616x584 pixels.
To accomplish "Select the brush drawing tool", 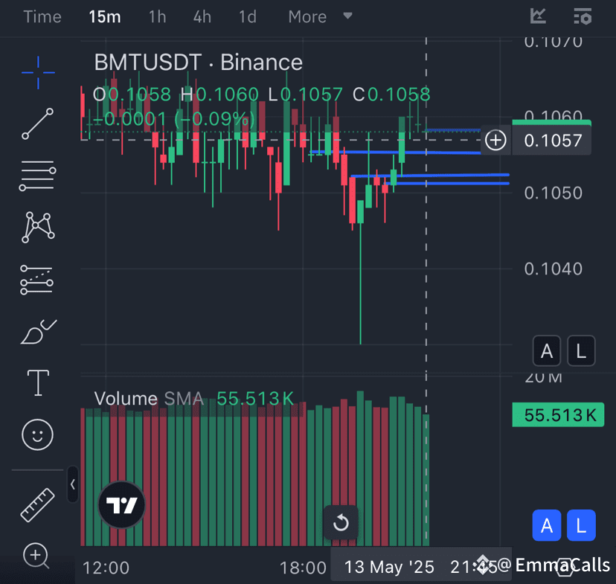I will [x=37, y=333].
